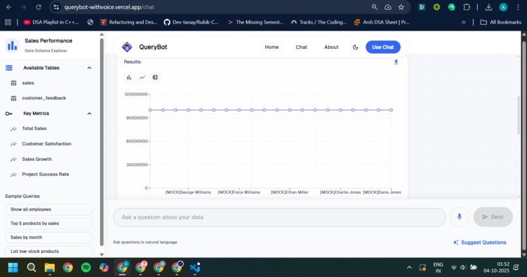Open browser downloads
This screenshot has height=277, width=527.
tap(488, 7)
